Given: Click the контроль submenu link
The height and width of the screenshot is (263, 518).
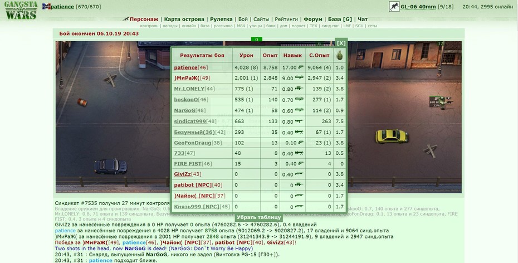Looking at the screenshot, I should click(149, 26).
